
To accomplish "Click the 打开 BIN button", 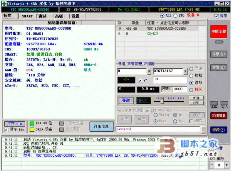I will point(15,124).
